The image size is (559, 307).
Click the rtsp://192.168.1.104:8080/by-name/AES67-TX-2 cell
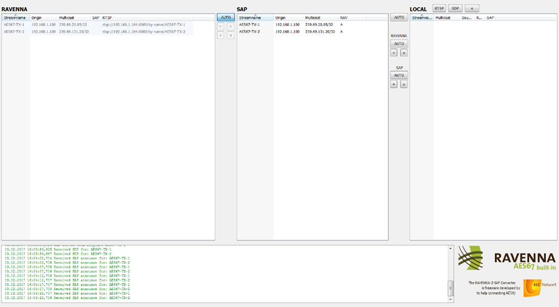[x=144, y=32]
